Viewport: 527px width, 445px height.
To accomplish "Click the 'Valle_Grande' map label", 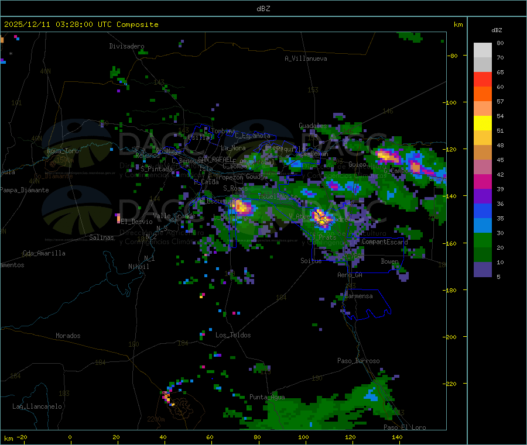I will point(174,216).
